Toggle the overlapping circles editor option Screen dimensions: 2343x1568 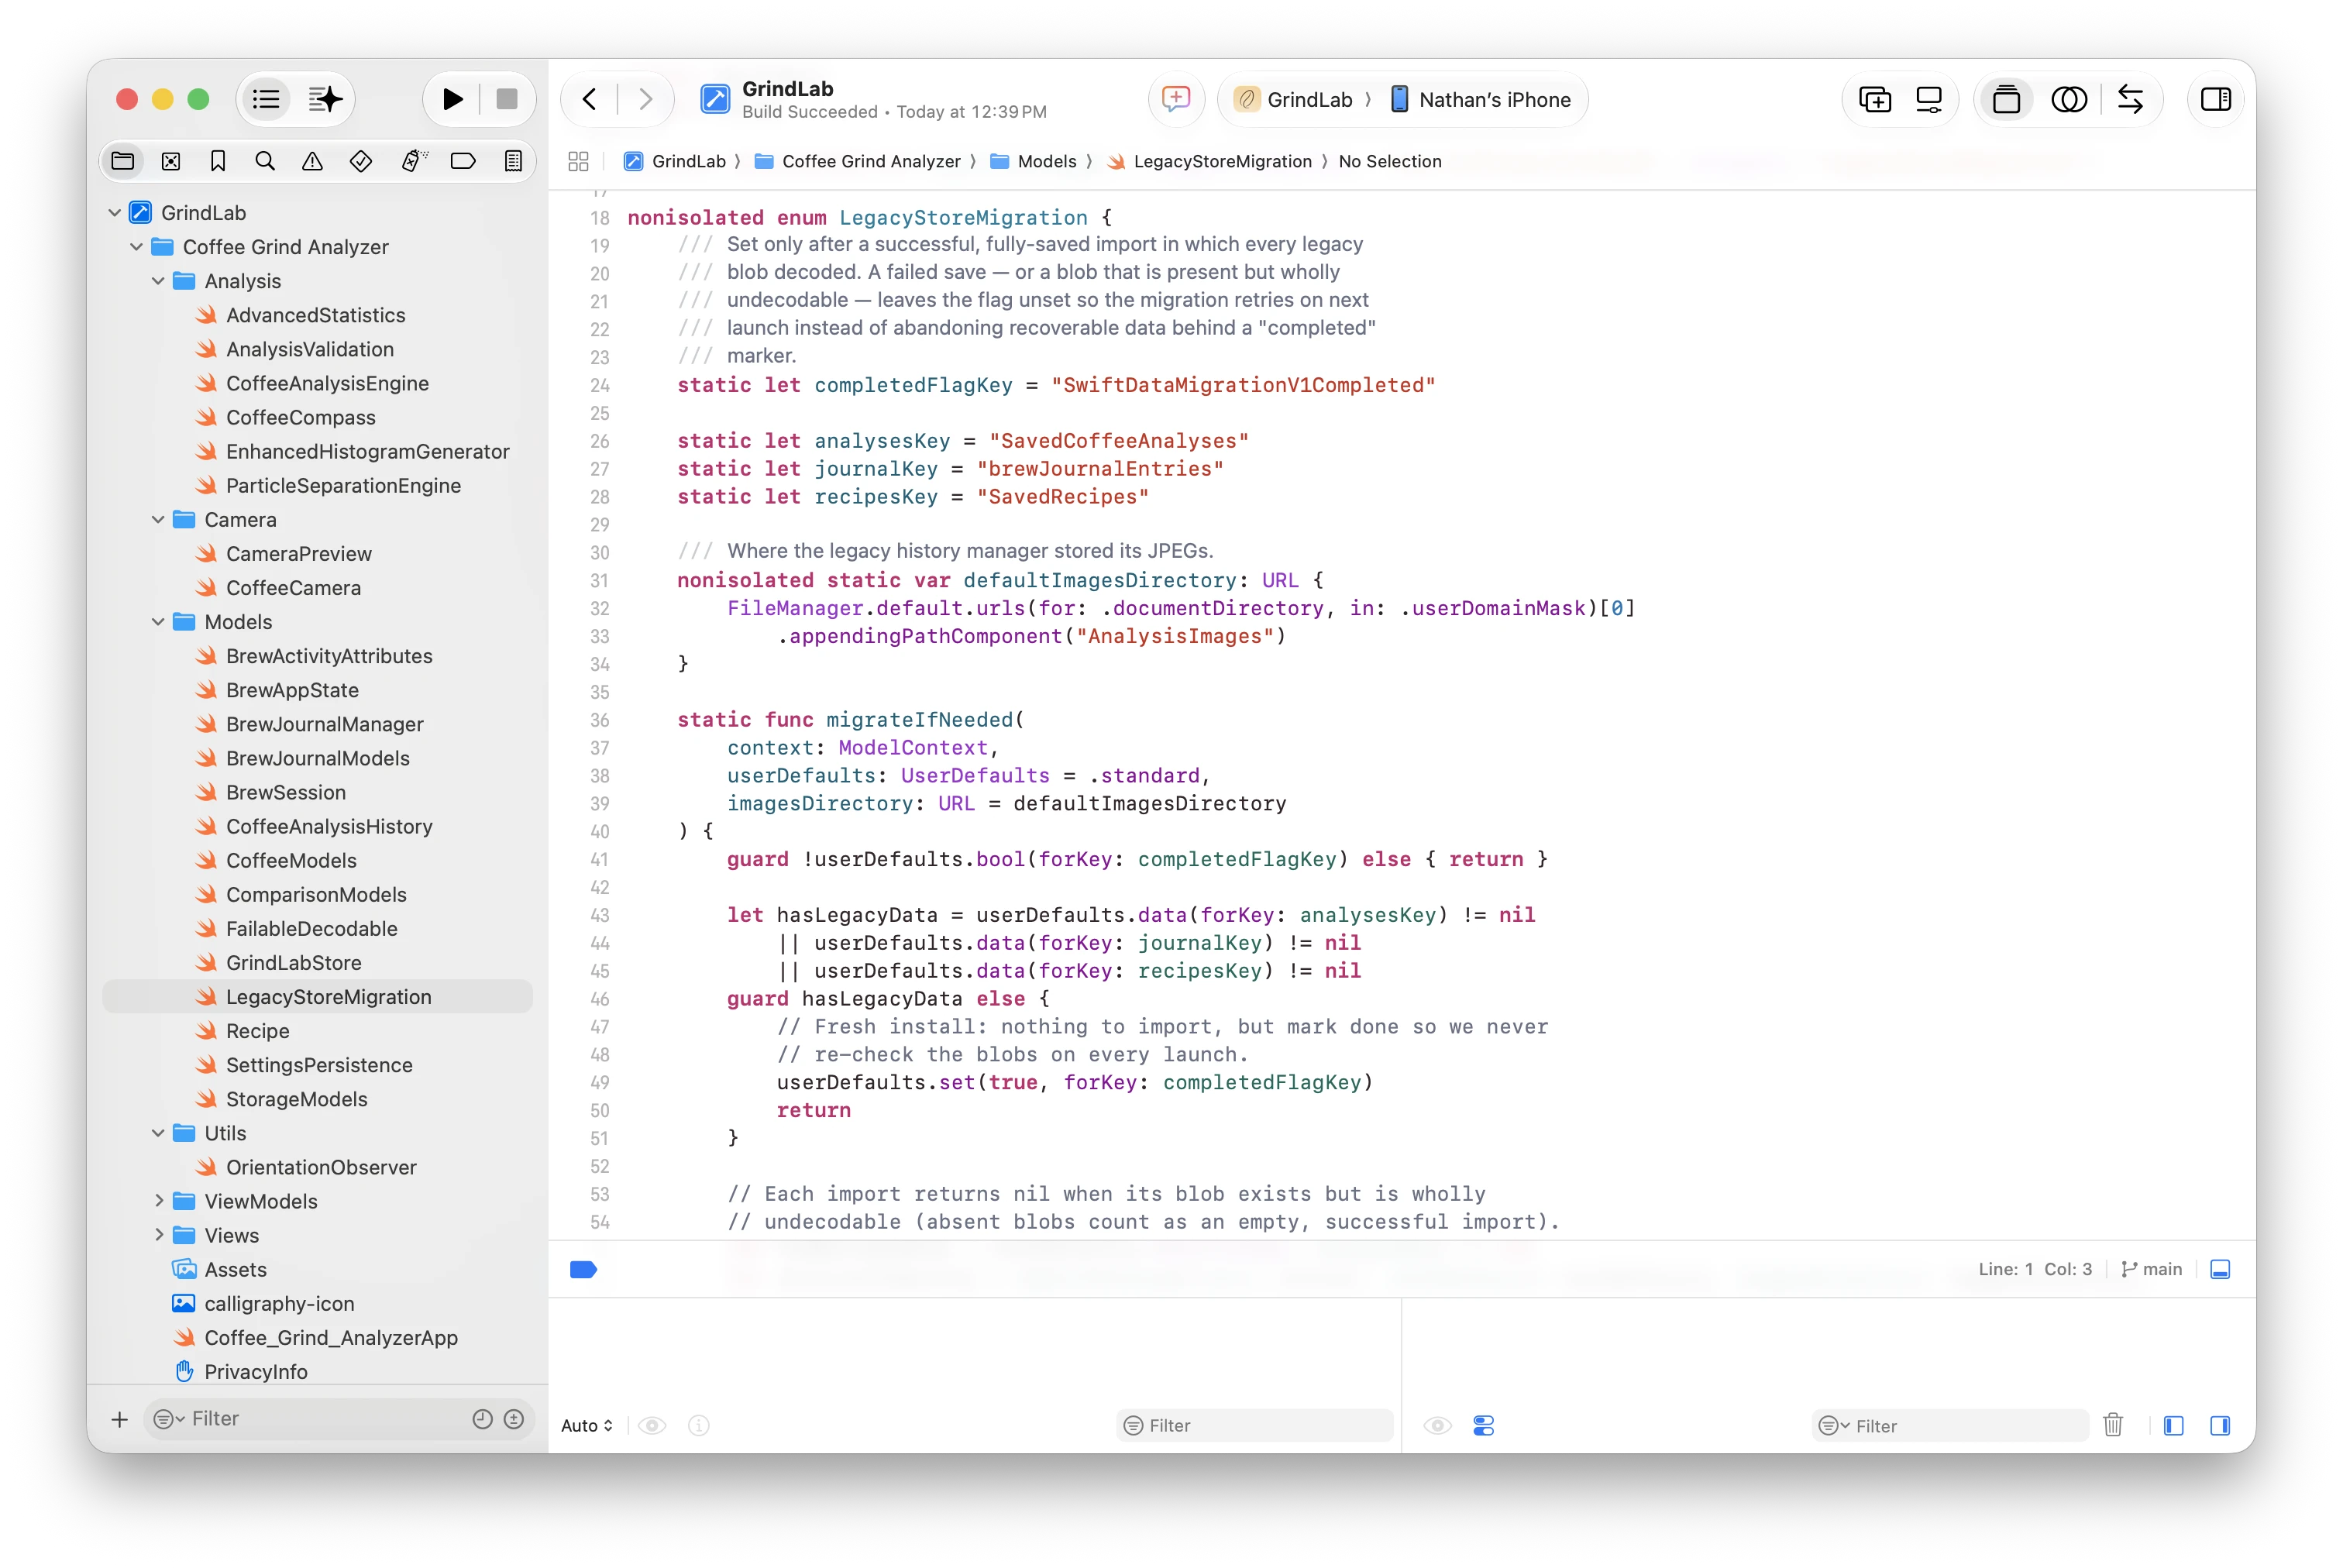2069,99
